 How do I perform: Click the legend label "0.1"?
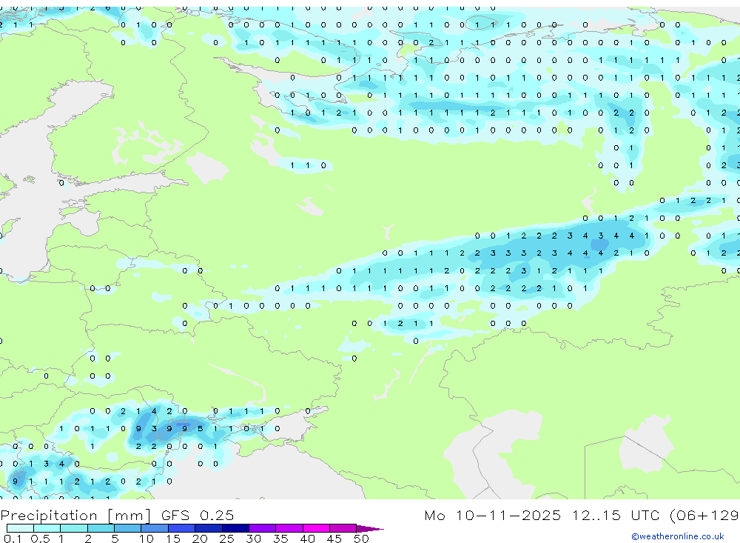13,539
